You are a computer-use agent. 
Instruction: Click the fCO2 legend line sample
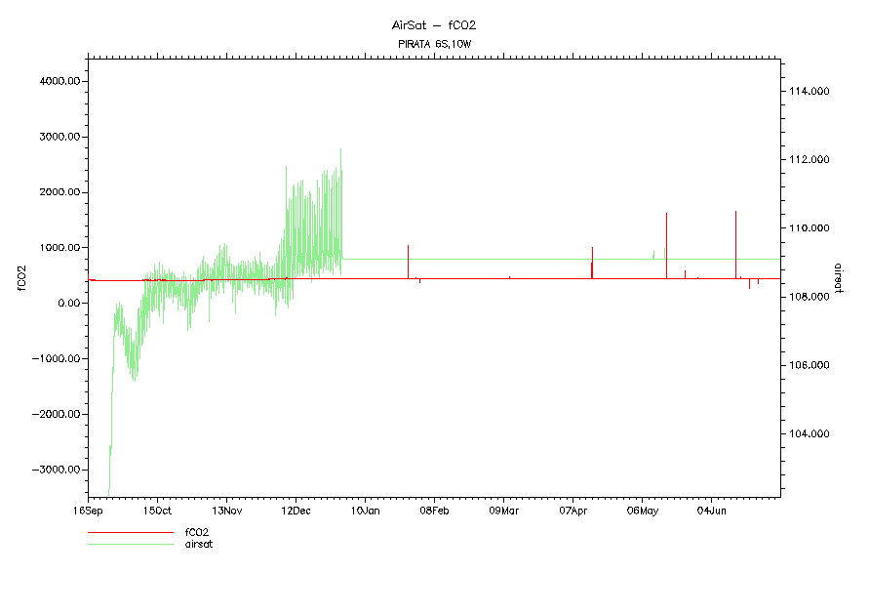130,533
